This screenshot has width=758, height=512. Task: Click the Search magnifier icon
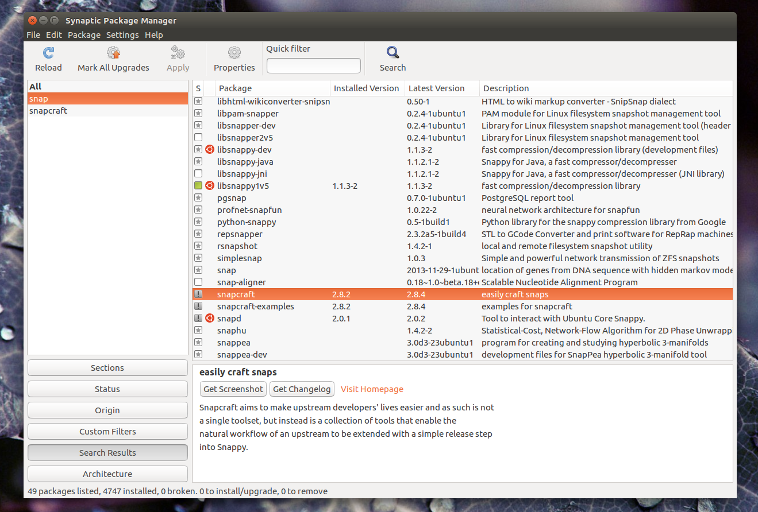pos(393,53)
